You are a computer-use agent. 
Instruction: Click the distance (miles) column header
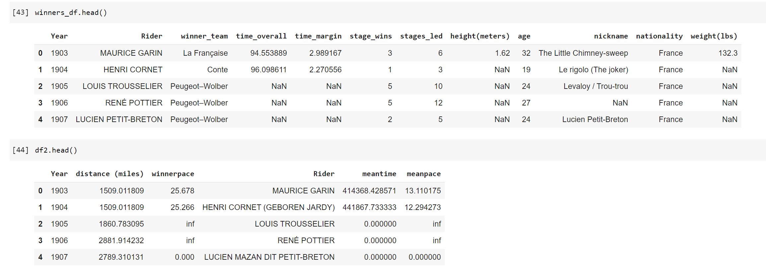110,174
